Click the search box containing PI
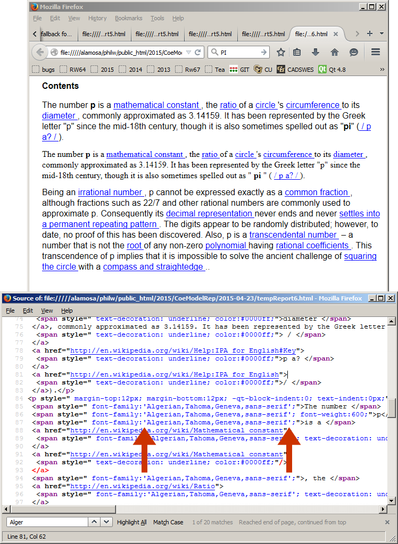This screenshot has height=544, width=398. pyautogui.click(x=239, y=53)
